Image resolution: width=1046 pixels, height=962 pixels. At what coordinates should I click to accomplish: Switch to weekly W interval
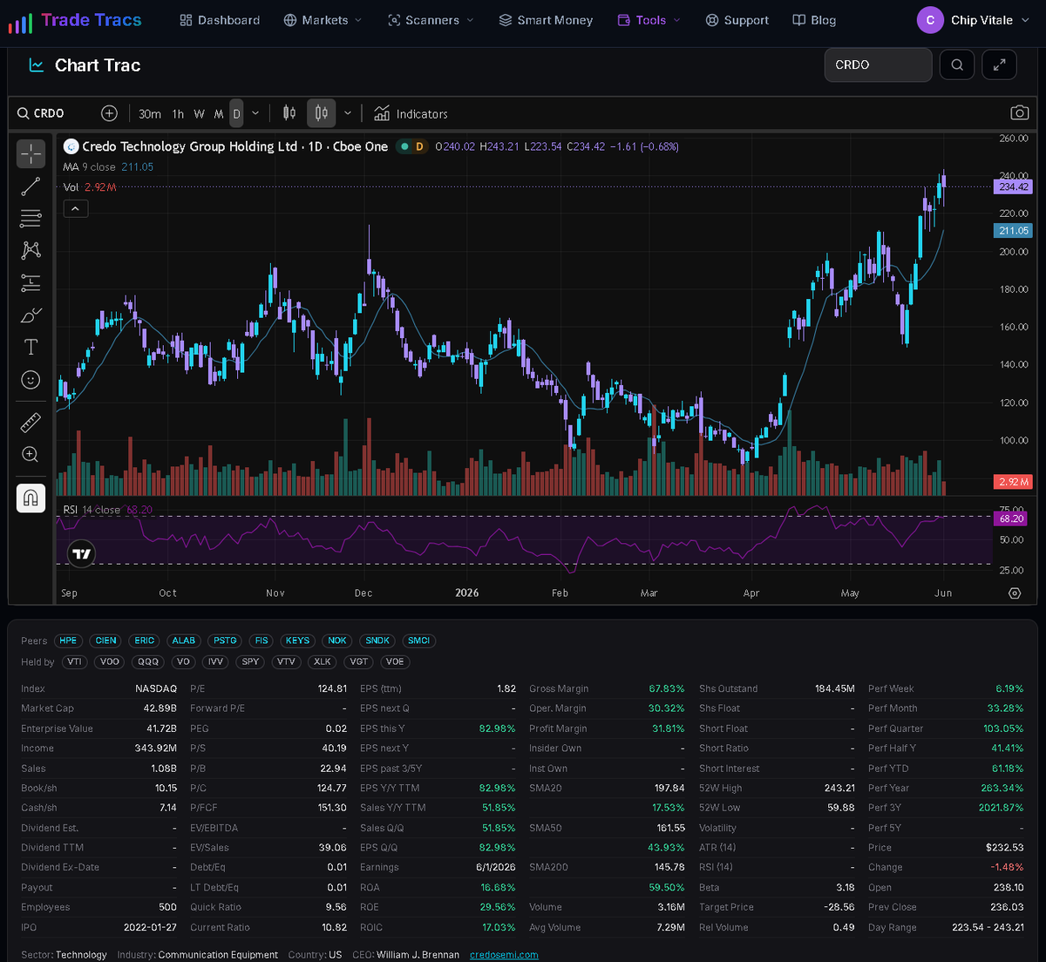[200, 113]
